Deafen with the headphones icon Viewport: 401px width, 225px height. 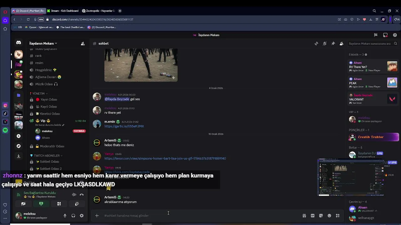point(73,216)
